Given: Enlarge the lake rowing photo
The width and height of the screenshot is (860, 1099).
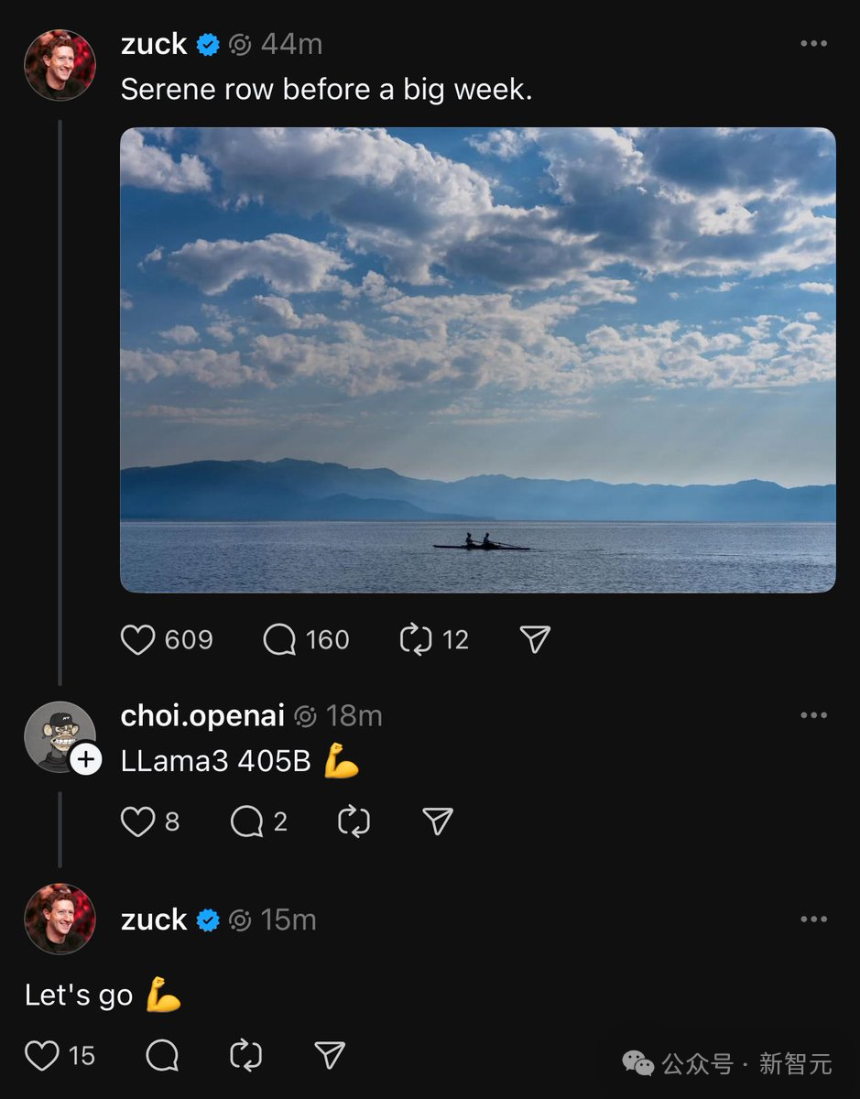Looking at the screenshot, I should [x=477, y=360].
